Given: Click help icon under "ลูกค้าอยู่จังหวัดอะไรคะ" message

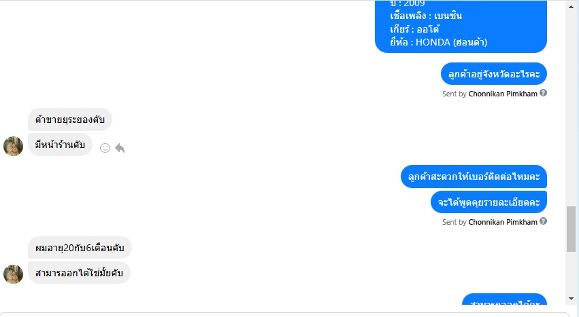Looking at the screenshot, I should [x=543, y=93].
